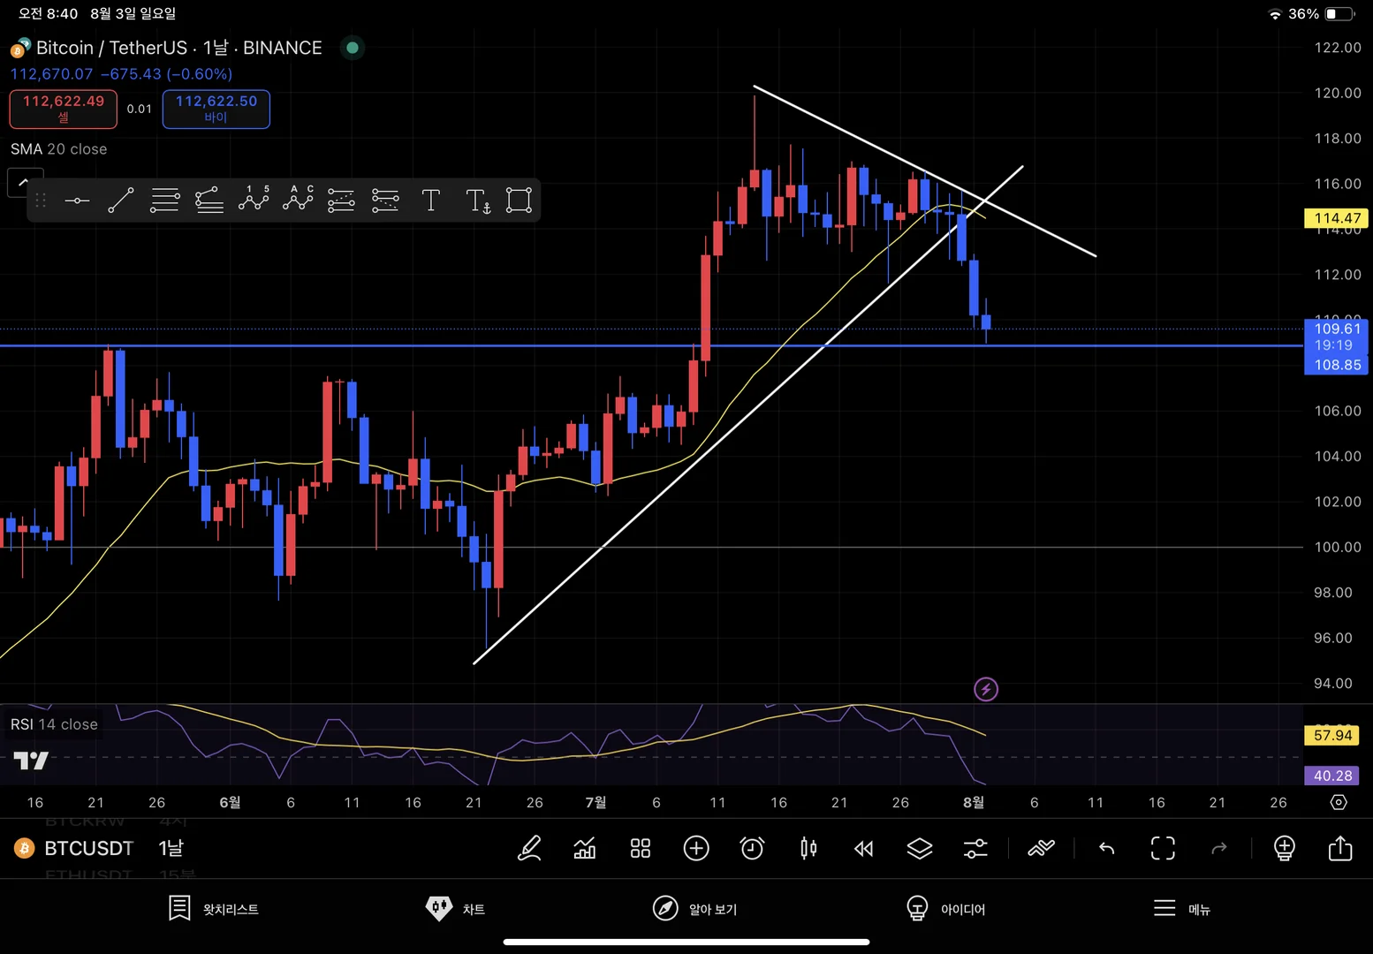The height and width of the screenshot is (954, 1373).
Task: Tap the 40.28 RSI value label
Action: pyautogui.click(x=1332, y=776)
